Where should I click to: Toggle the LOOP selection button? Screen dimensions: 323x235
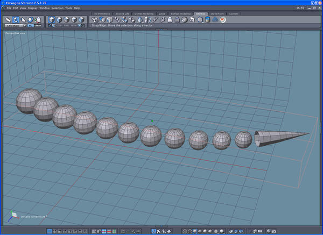tap(59, 26)
